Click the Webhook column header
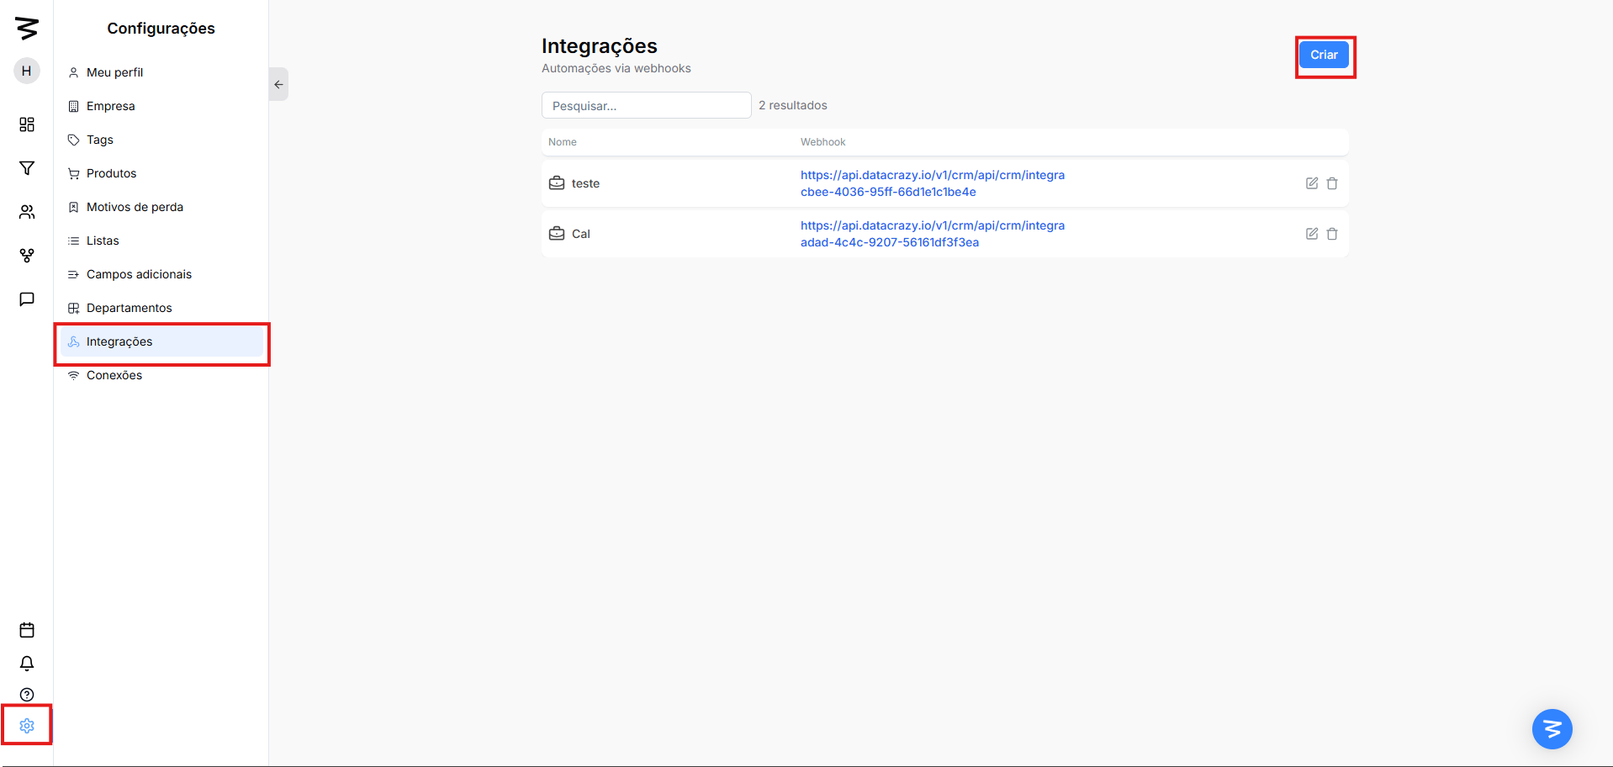 822,142
